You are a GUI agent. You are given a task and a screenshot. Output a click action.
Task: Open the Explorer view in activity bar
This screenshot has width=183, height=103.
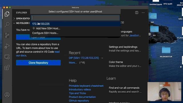point(7,14)
